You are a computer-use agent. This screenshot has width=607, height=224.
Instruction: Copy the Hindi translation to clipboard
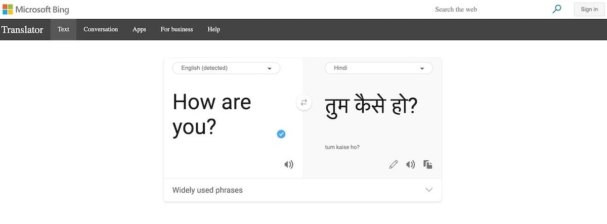click(428, 164)
